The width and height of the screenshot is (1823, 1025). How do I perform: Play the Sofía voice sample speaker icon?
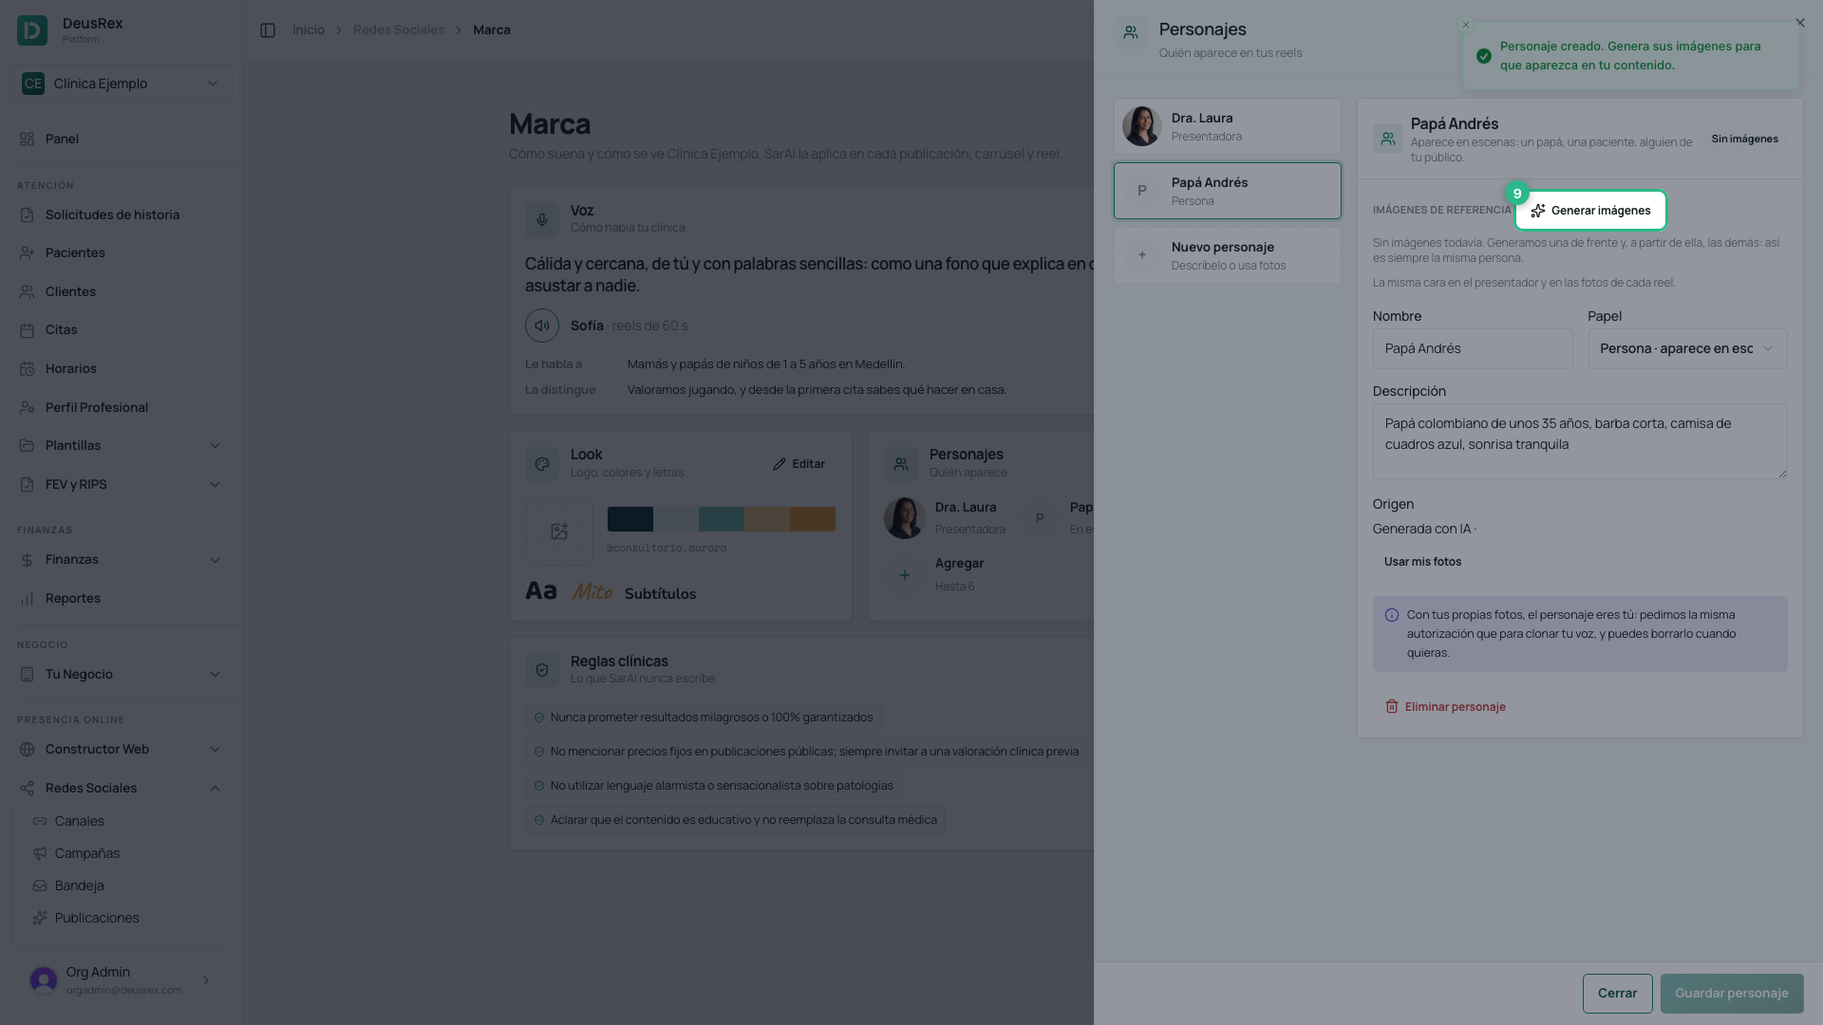coord(542,326)
